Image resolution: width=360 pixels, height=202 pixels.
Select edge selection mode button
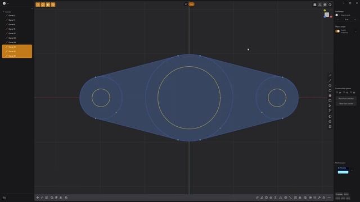pyautogui.click(x=43, y=4)
